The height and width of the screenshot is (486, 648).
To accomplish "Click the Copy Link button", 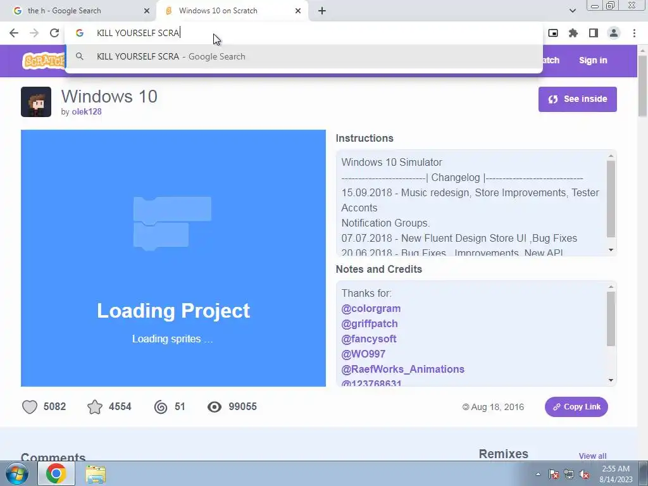I will 576,407.
